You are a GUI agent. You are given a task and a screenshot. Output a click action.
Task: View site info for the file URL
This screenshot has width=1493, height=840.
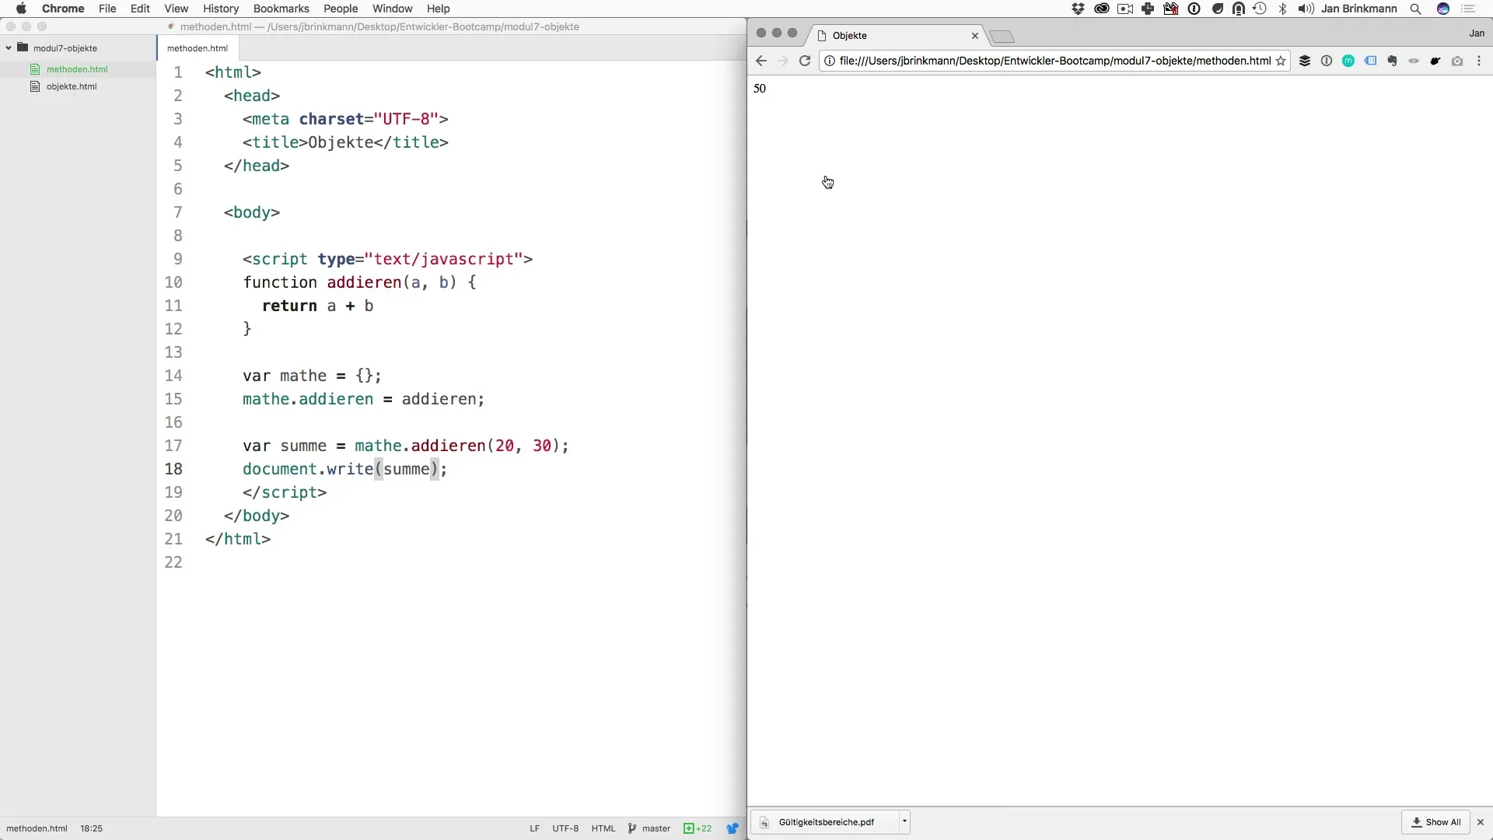click(x=830, y=61)
